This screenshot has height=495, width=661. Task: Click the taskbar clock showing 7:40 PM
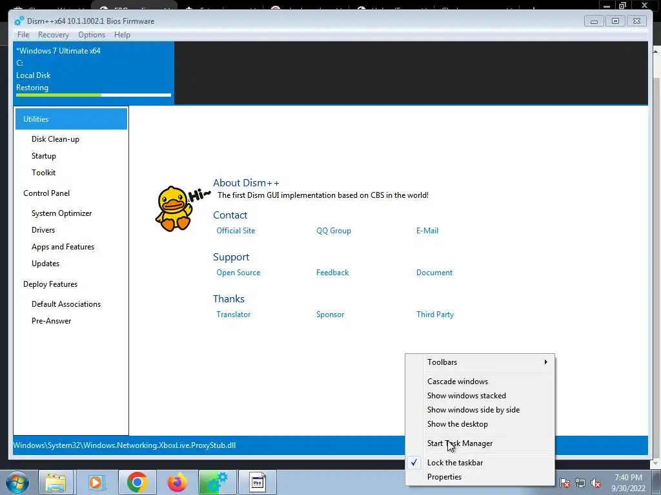(628, 483)
